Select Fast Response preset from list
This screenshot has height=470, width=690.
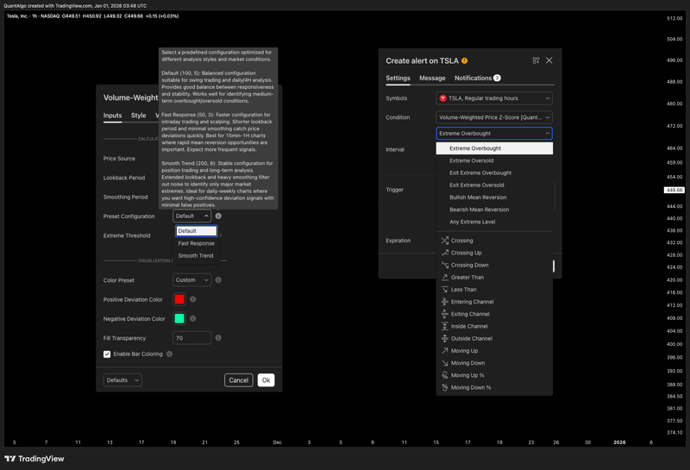(x=196, y=243)
